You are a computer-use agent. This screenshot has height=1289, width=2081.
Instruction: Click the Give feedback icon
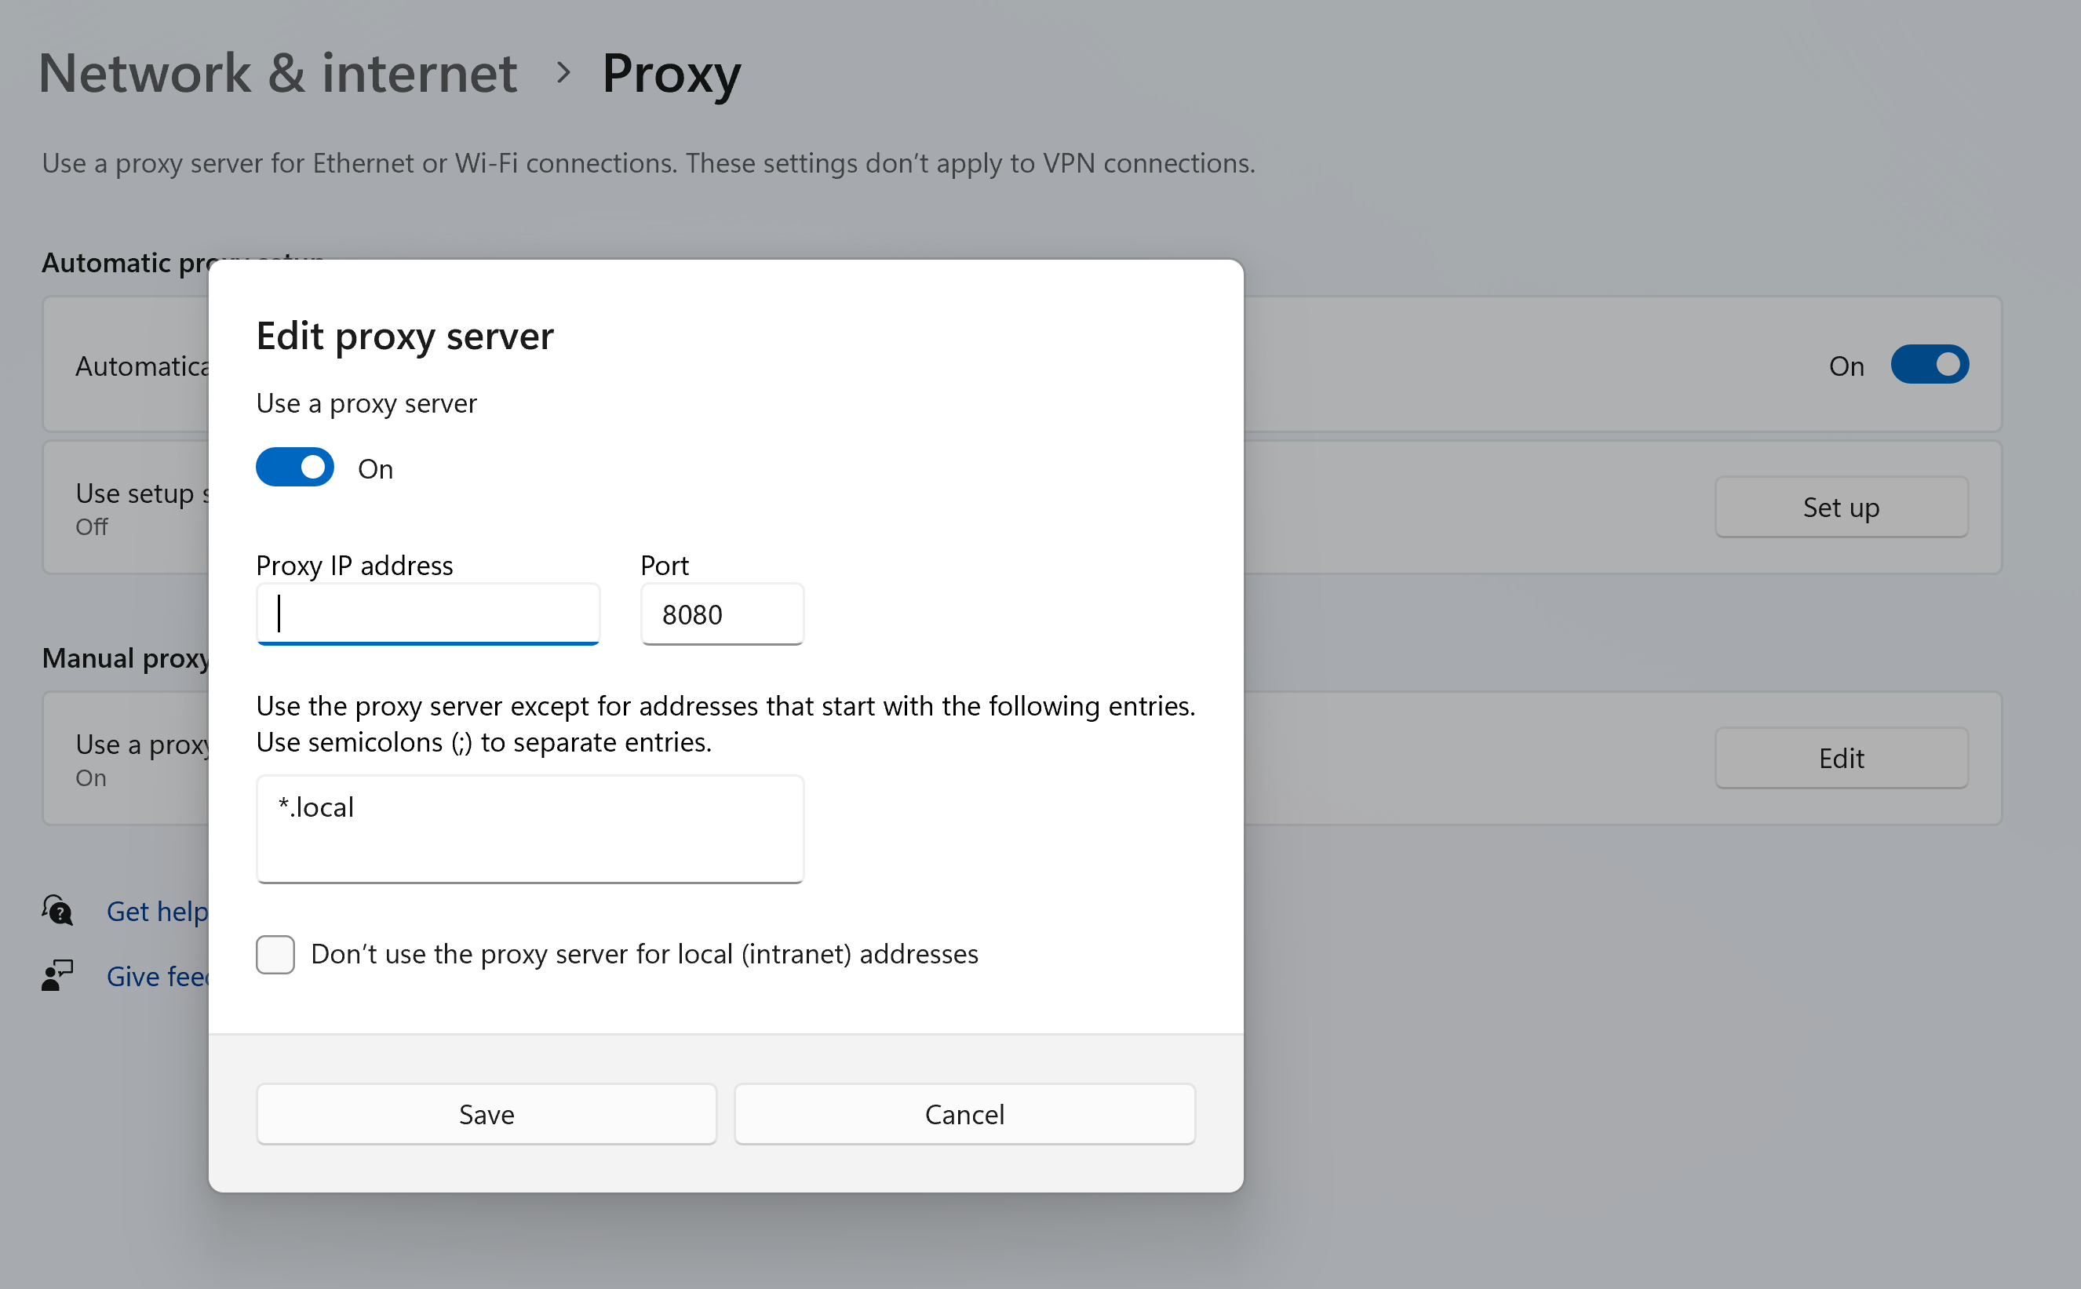58,975
